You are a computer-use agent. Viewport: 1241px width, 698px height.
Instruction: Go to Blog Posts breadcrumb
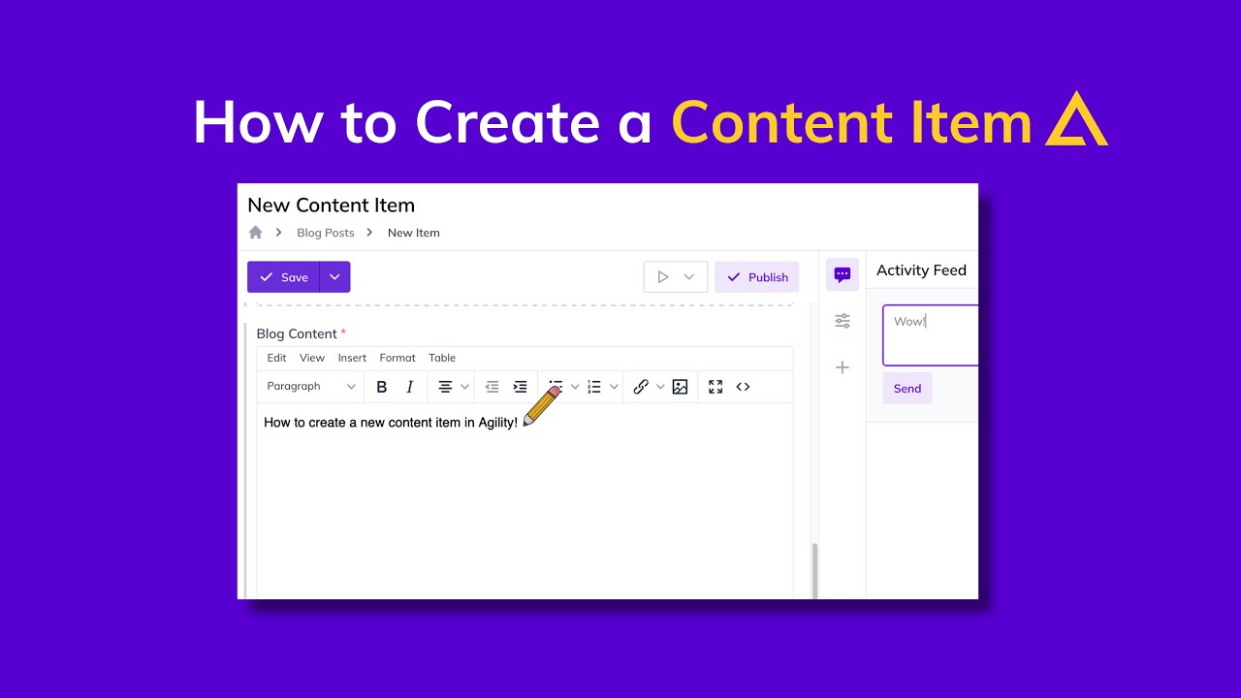point(326,233)
